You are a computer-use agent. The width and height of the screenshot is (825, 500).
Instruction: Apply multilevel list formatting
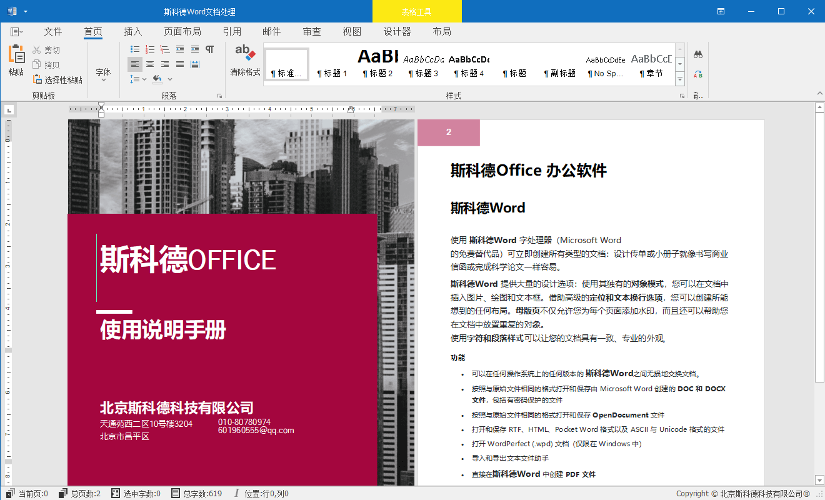click(165, 49)
